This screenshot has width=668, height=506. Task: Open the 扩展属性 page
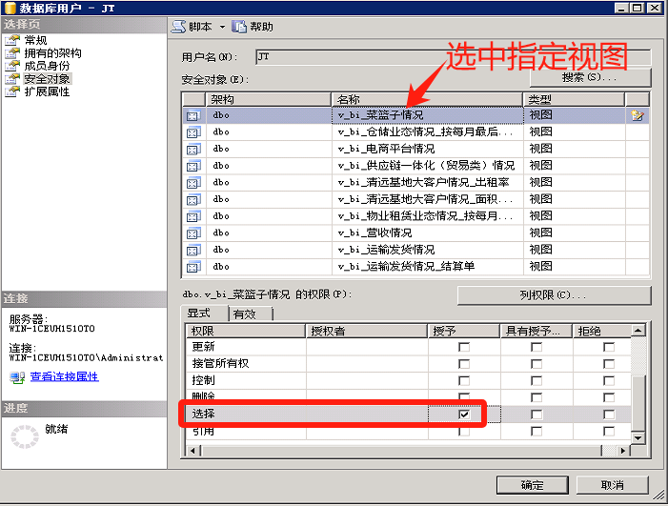(x=47, y=91)
